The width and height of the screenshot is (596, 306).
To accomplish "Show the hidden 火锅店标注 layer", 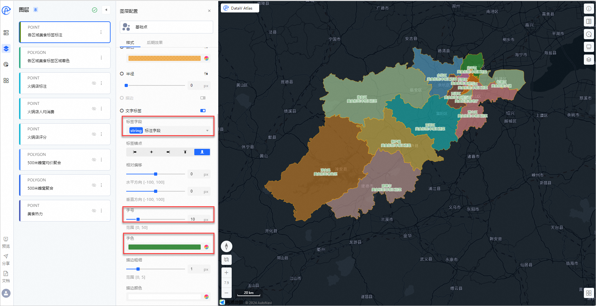I will (x=94, y=83).
